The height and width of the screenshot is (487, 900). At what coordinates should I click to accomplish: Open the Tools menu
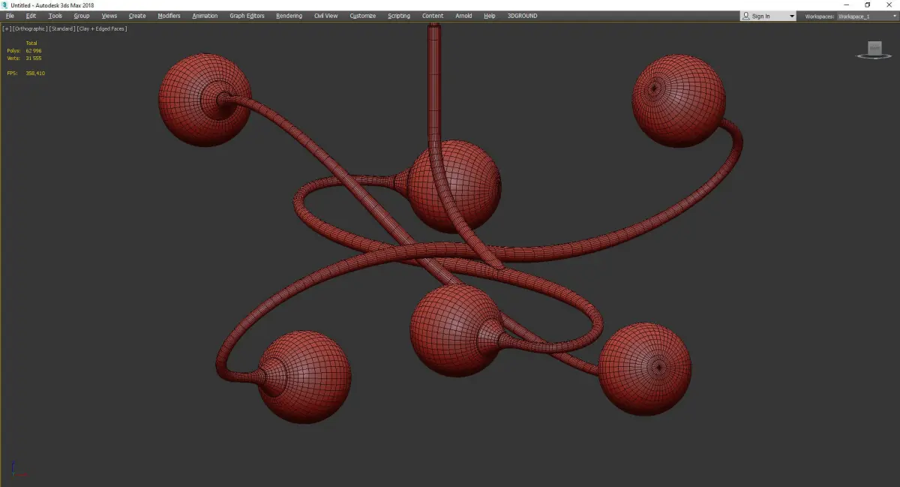[x=55, y=16]
